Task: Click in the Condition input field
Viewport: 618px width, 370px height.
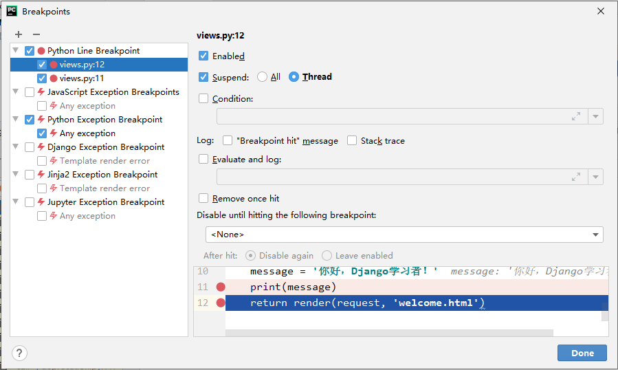Action: (402, 116)
